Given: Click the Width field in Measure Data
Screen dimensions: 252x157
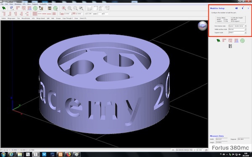Looking at the screenshot, I should pos(222,139).
